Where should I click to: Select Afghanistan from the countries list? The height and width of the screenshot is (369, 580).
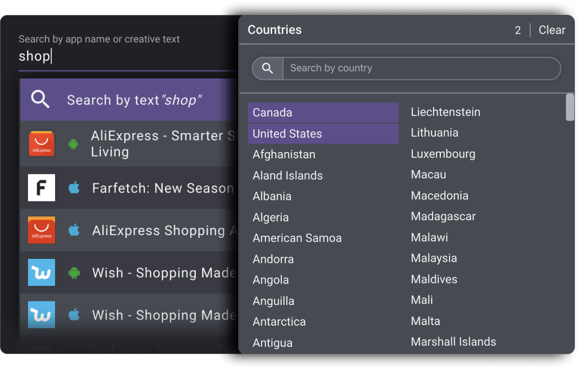pos(284,155)
